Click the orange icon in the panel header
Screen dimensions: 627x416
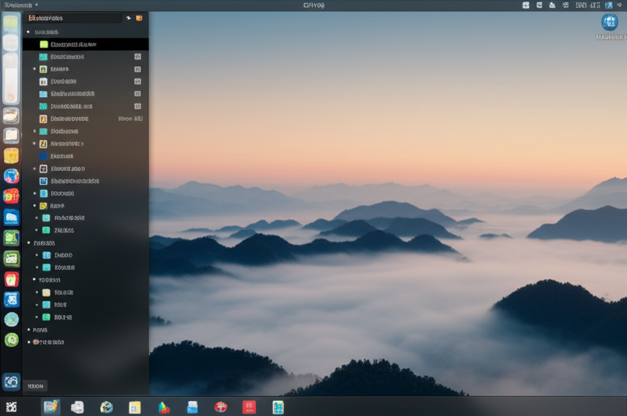coord(139,18)
